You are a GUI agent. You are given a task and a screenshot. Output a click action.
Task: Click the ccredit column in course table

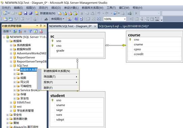point(139,54)
